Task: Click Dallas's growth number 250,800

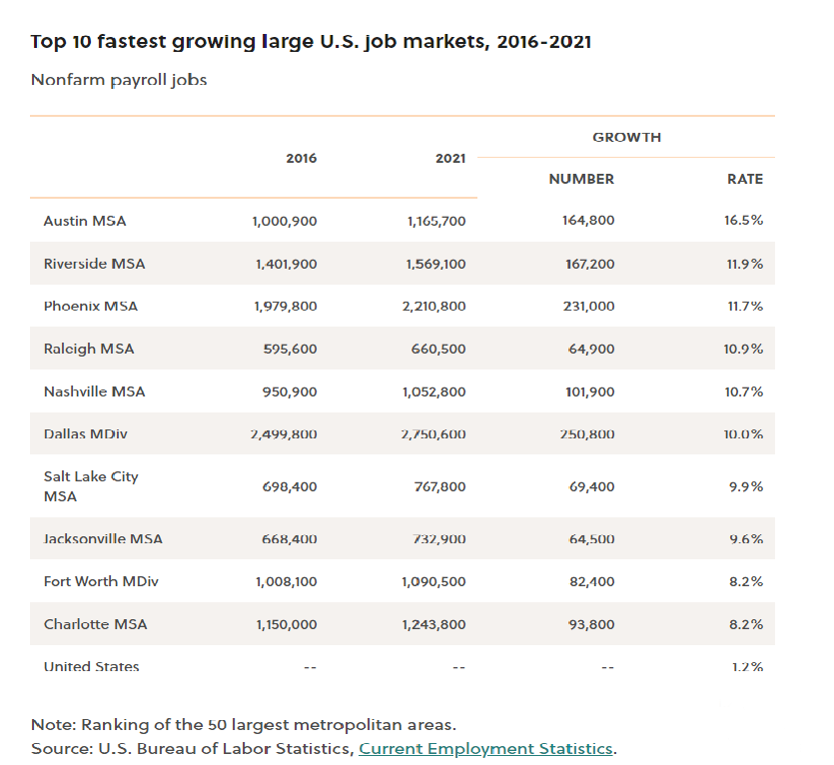Action: tap(587, 434)
